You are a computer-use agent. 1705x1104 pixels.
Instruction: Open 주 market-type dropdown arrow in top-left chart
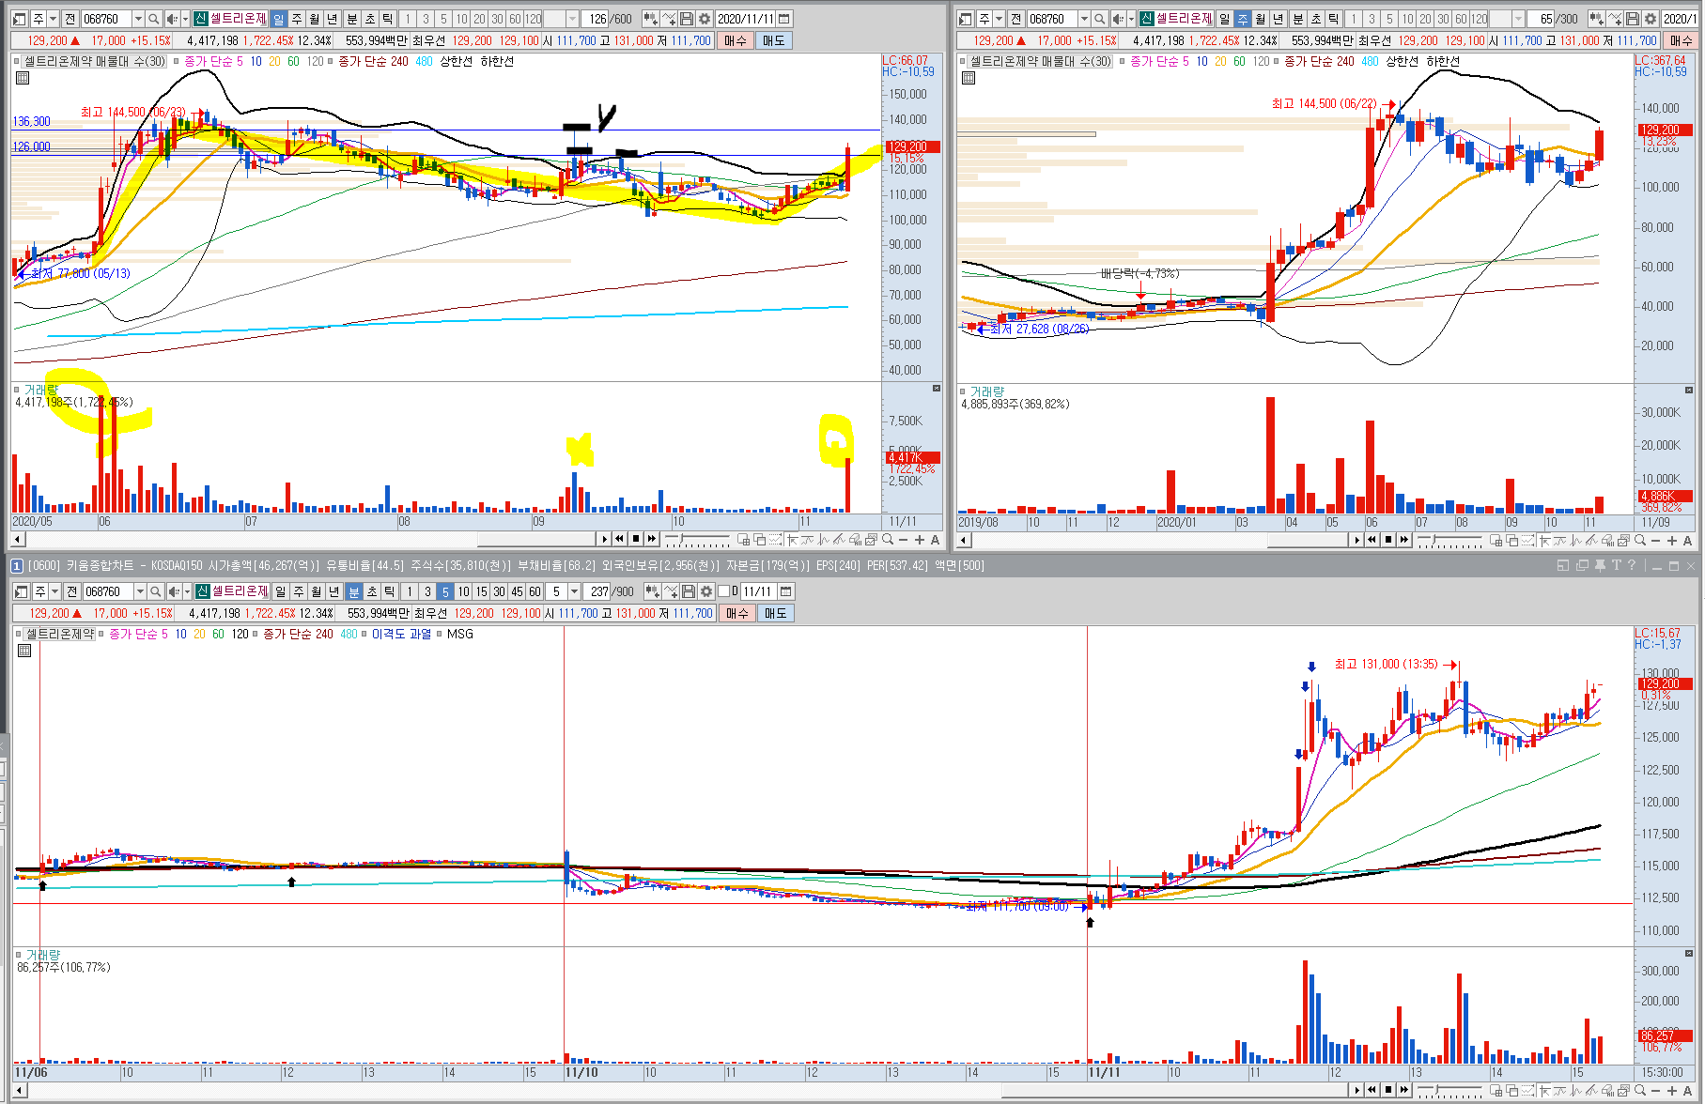pos(54,19)
